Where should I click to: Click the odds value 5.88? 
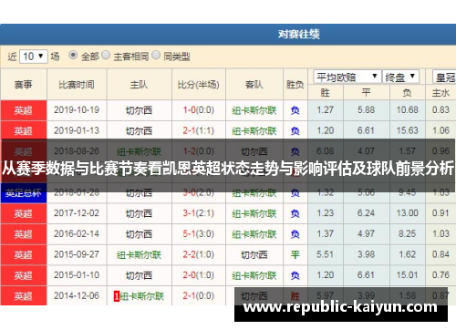coord(367,110)
